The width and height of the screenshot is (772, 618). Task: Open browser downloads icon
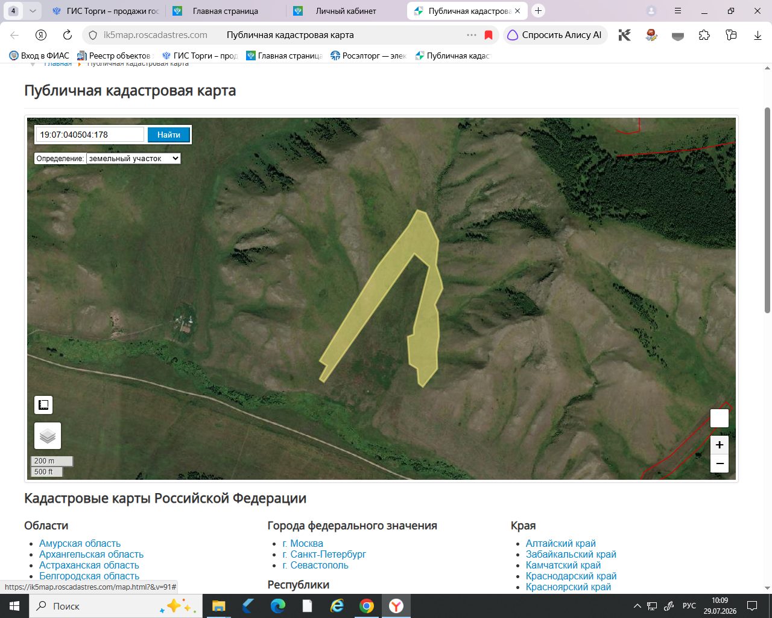758,35
